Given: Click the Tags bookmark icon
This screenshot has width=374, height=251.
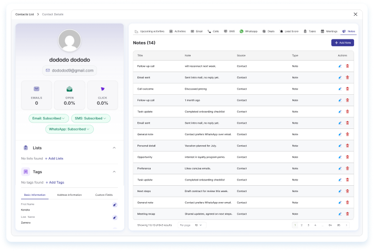Looking at the screenshot, I should pyautogui.click(x=26, y=172).
